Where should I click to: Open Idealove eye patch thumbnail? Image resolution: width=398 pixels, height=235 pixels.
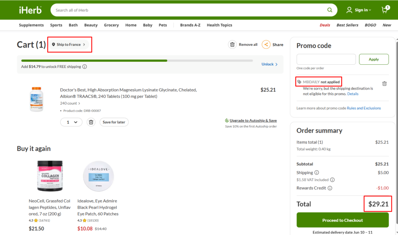[x=98, y=176]
